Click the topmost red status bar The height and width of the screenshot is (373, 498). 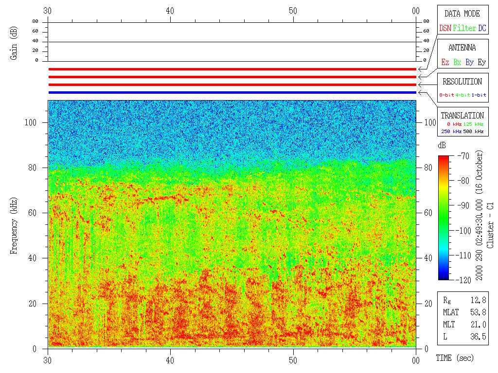click(x=232, y=69)
